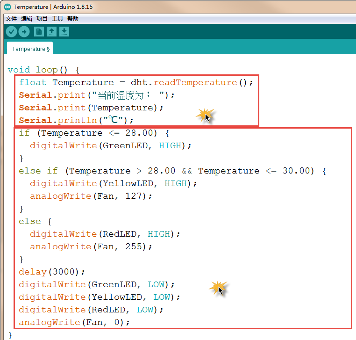
Task: Click the 'if (Temperature <= 28.00) {' line
Action: coord(94,133)
